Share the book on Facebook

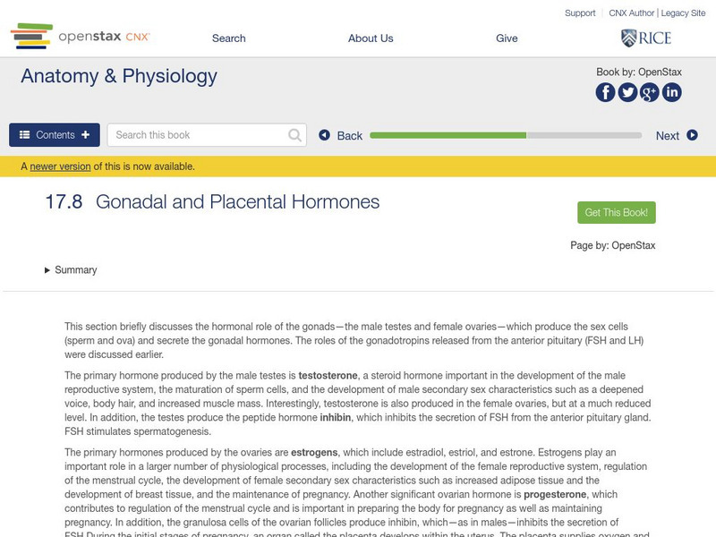pos(606,92)
